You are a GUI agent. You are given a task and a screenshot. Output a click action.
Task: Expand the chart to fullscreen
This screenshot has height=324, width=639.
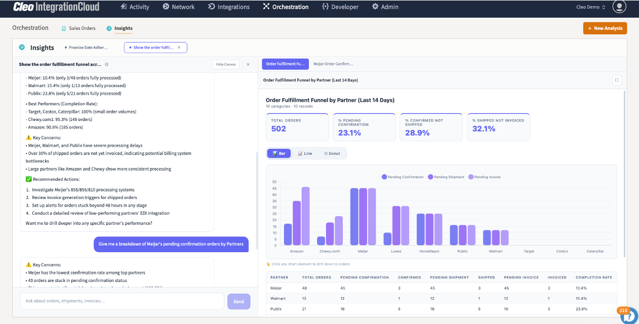pyautogui.click(x=617, y=80)
